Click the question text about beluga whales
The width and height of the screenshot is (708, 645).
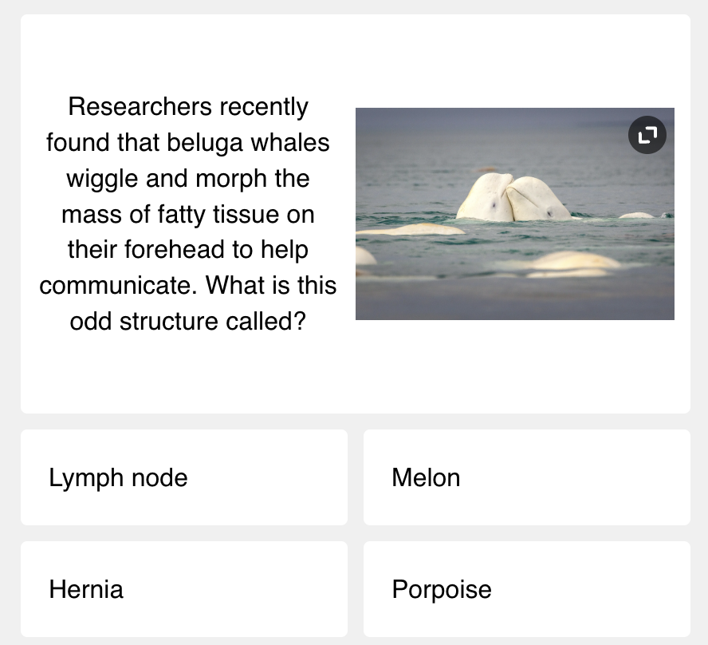187,214
